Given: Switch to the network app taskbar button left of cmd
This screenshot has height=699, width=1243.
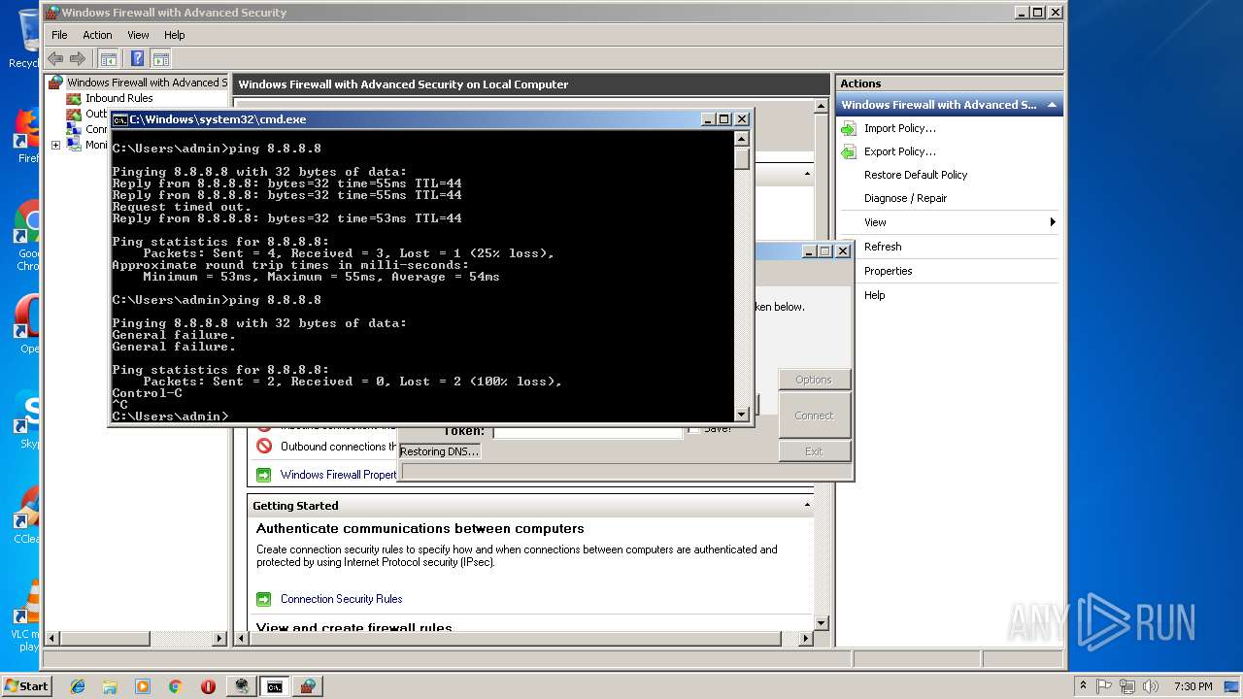Looking at the screenshot, I should [242, 686].
